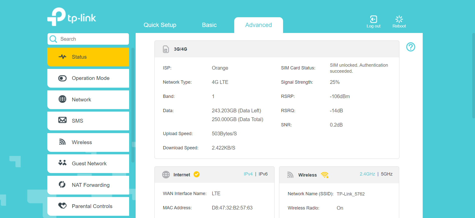The height and width of the screenshot is (218, 475).
Task: Click the -14dB RSRQ value
Action: tap(336, 111)
